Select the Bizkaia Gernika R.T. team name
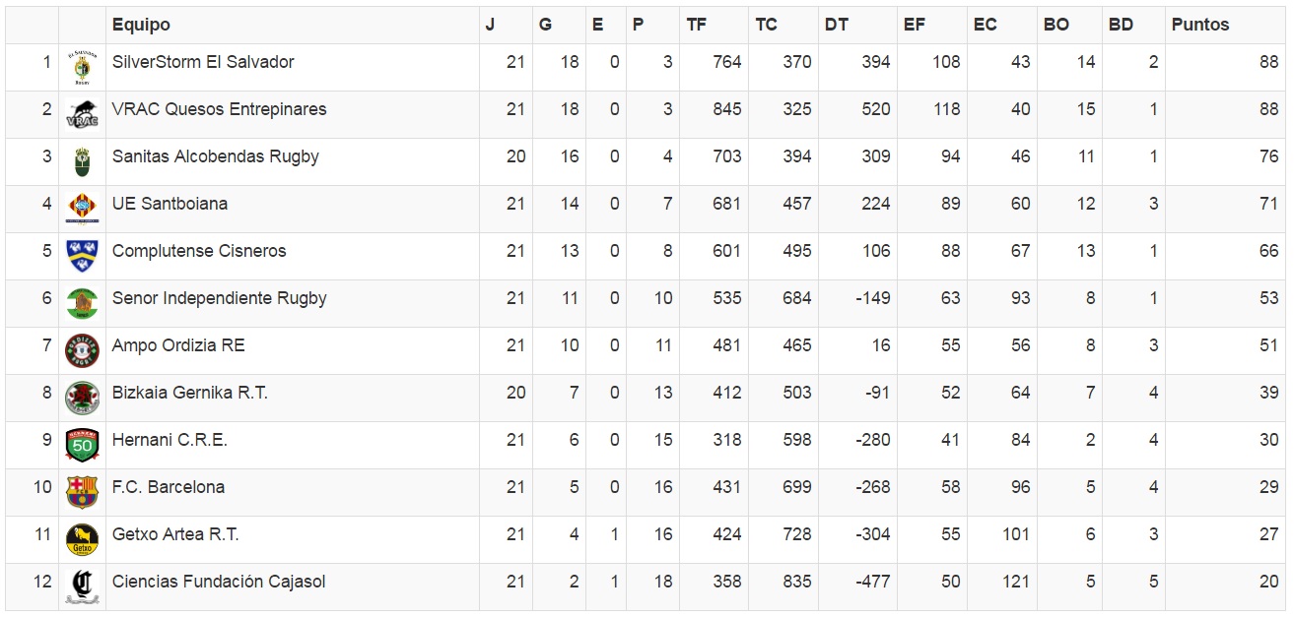This screenshot has width=1294, height=617. 190,393
